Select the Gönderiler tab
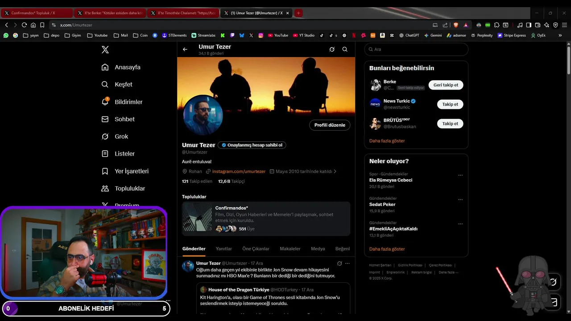The width and height of the screenshot is (571, 321). pos(194,249)
